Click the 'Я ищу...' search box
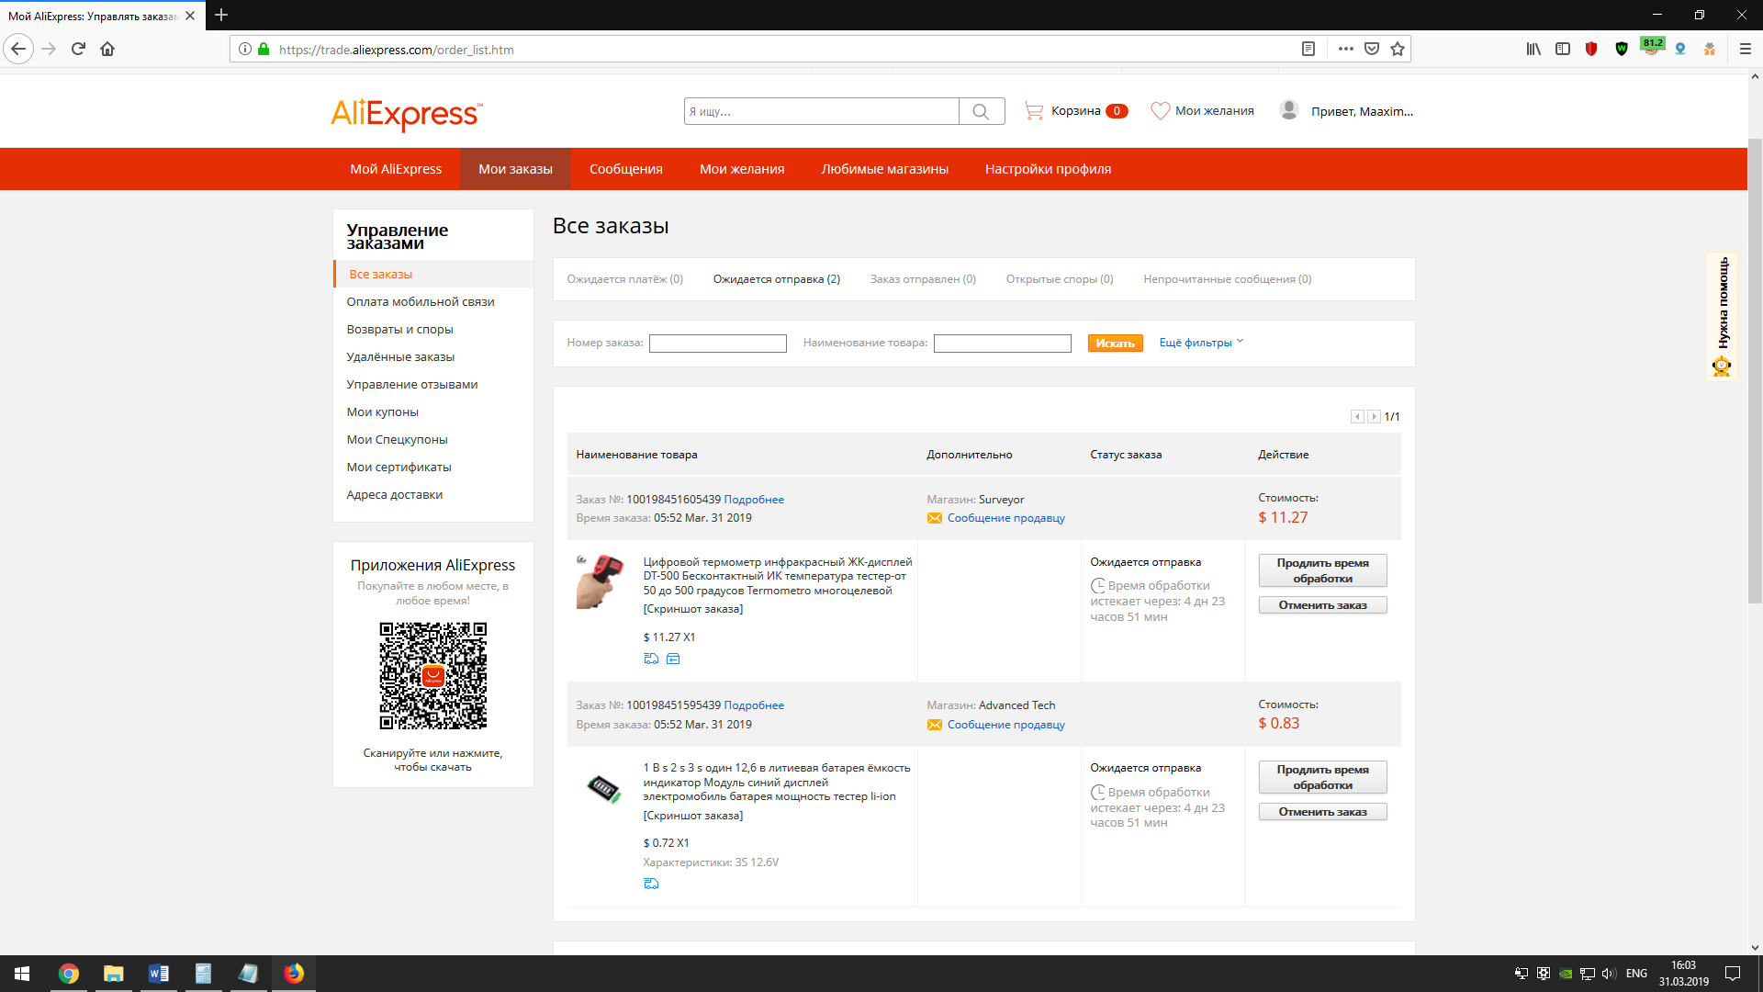The height and width of the screenshot is (992, 1763). pyautogui.click(x=821, y=111)
